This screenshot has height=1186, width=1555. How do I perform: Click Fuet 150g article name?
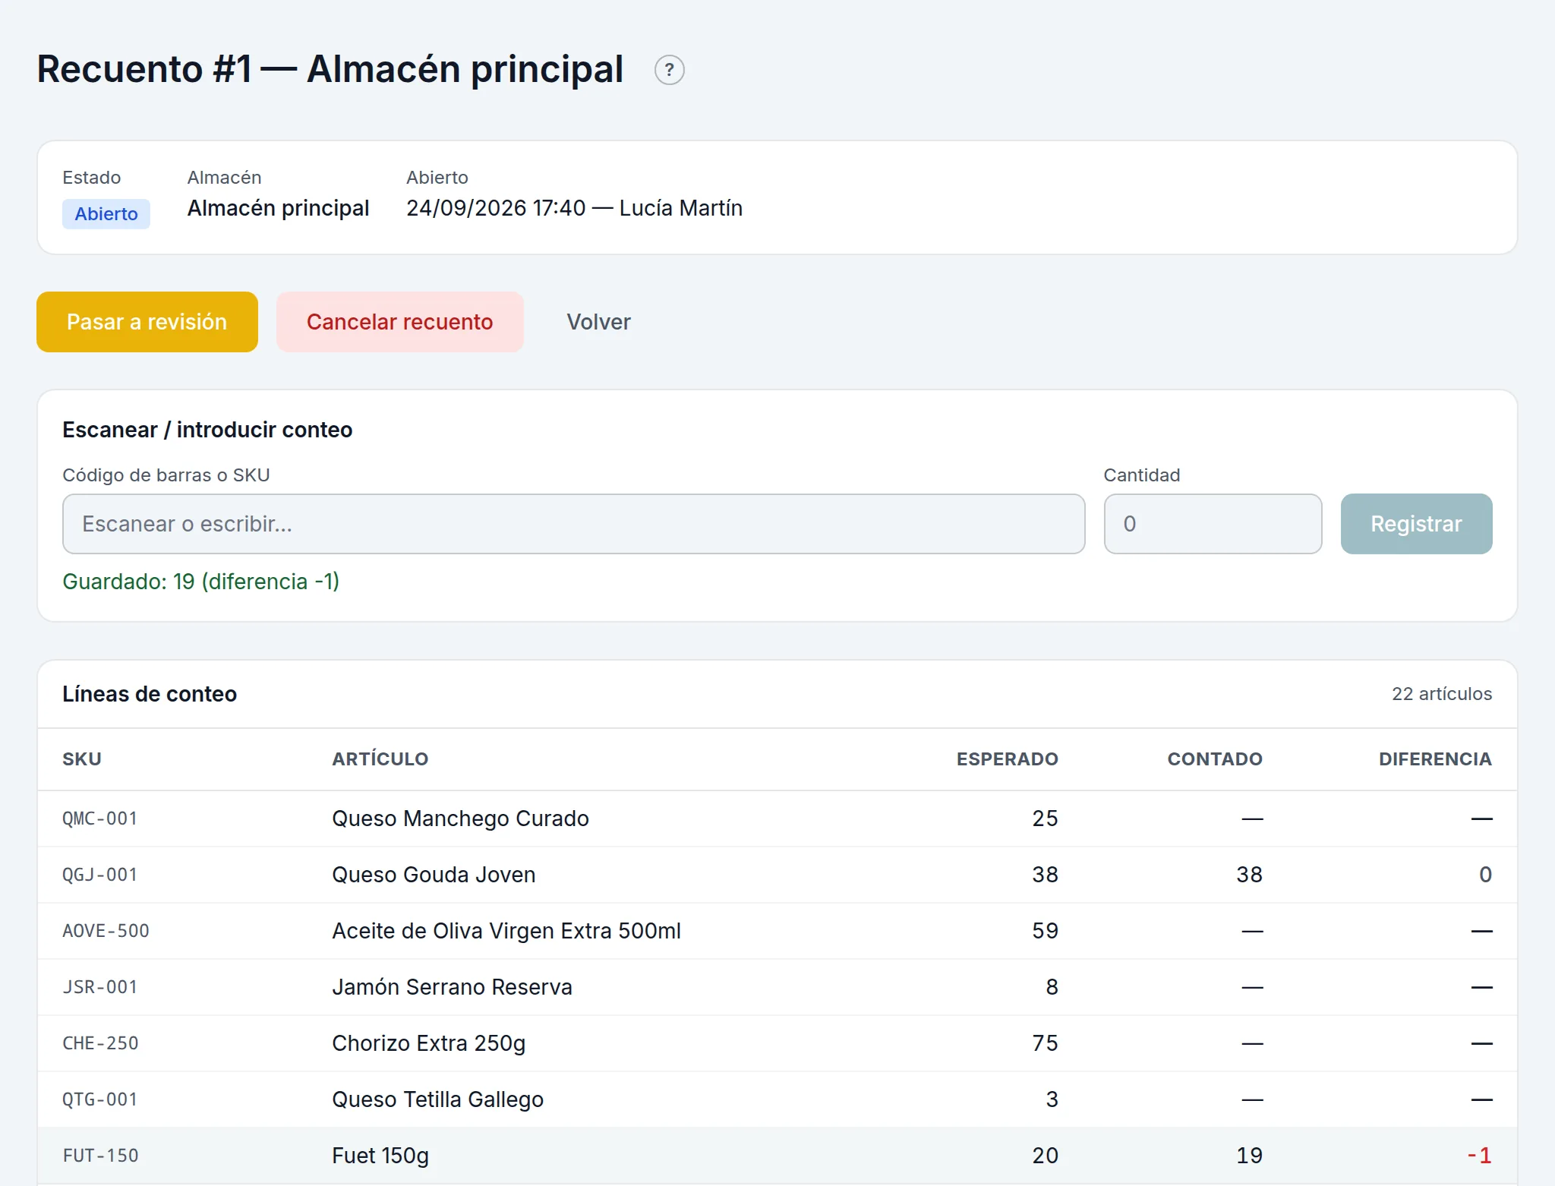click(x=380, y=1156)
